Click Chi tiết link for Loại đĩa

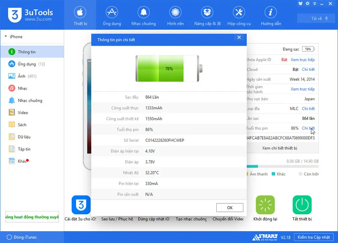click(x=308, y=108)
